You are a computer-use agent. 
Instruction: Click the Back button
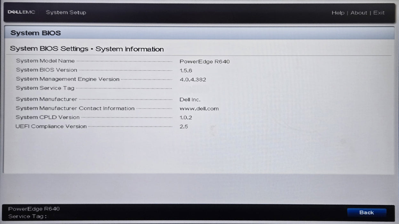[366, 212]
